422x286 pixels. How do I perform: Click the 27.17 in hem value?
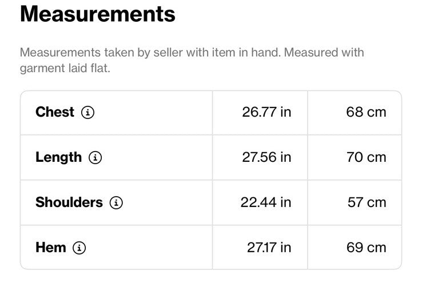tap(269, 248)
